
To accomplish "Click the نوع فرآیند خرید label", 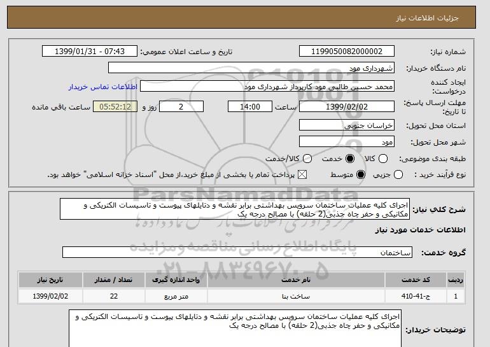I will pos(440,174).
